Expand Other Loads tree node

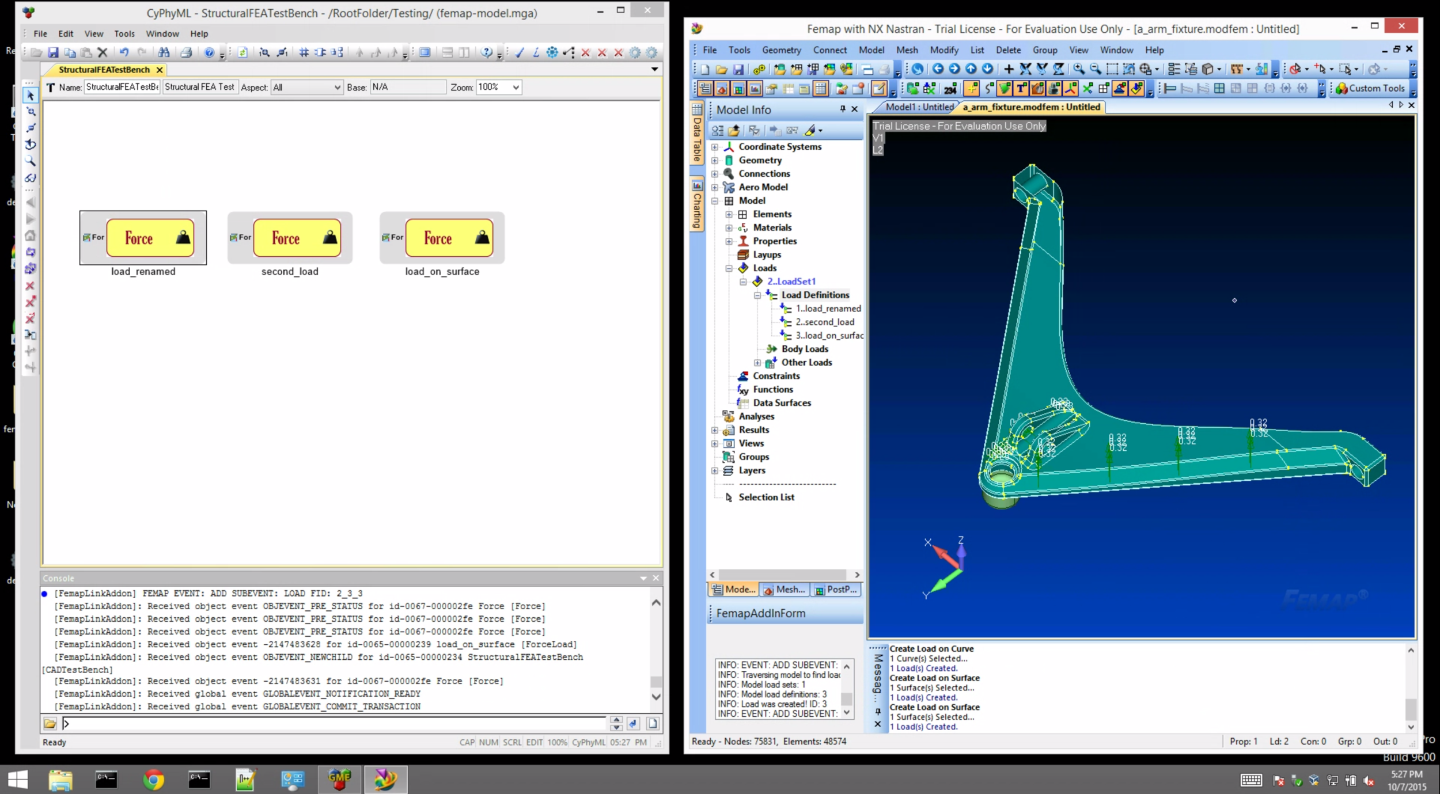pyautogui.click(x=757, y=363)
